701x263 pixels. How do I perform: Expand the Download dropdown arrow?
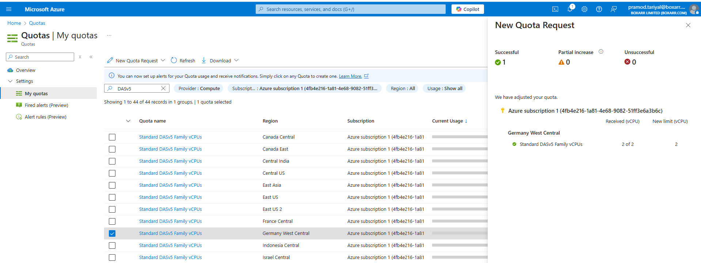tap(236, 60)
